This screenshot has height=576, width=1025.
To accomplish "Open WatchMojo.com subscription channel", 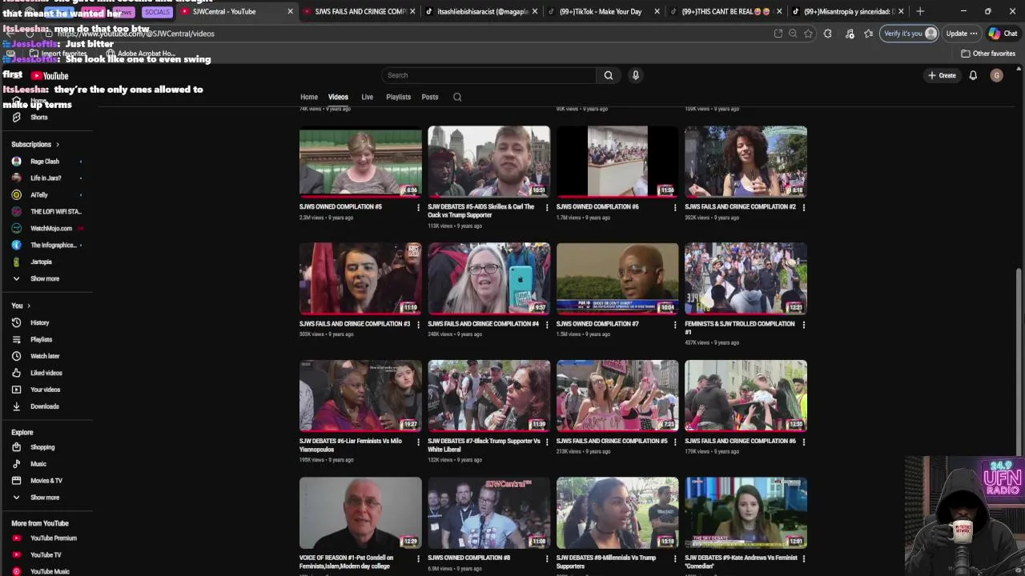I will tap(50, 229).
